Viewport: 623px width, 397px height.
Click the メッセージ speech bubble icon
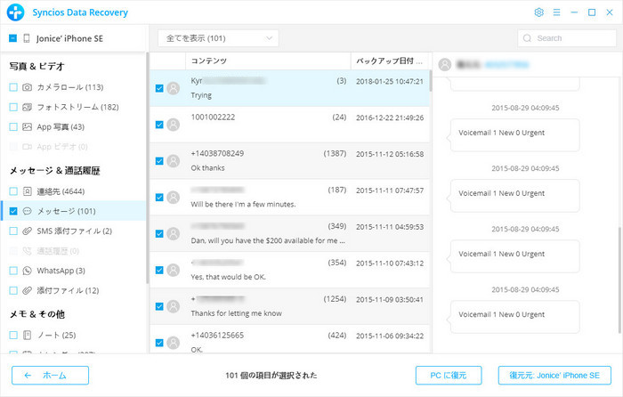tap(27, 211)
